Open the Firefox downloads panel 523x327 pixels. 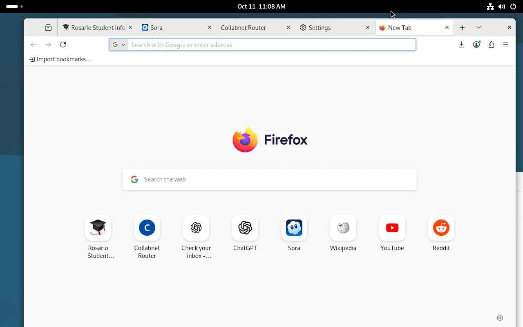461,45
